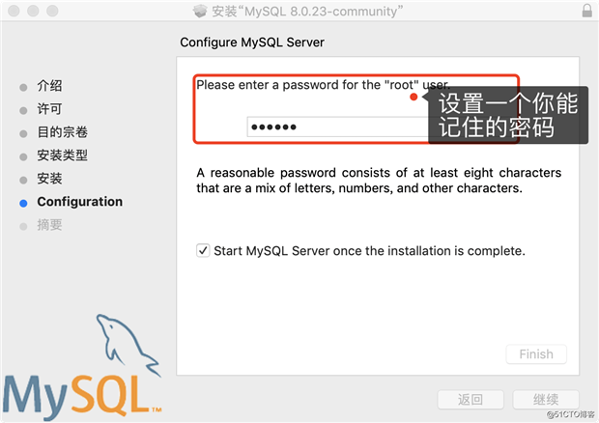Screen dimensions: 599x423
Task: Click the red annotation dot marker
Action: [413, 97]
